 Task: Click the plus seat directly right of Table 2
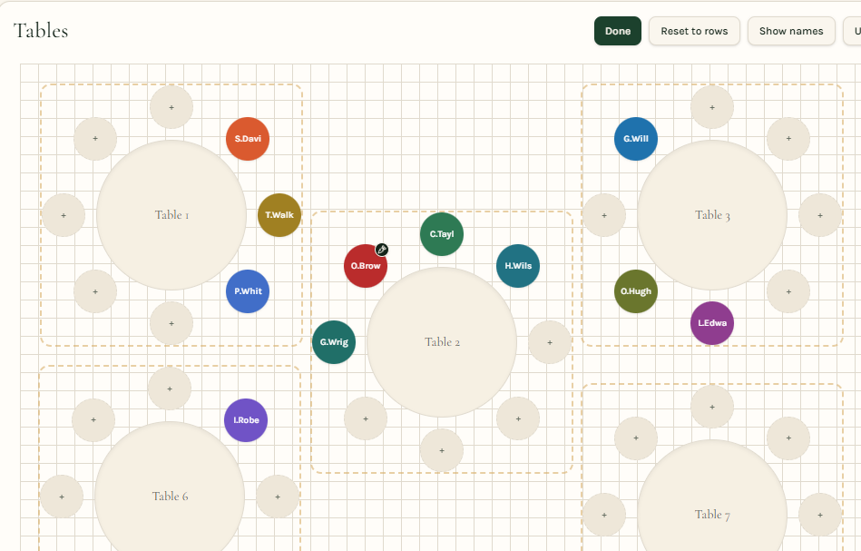pyautogui.click(x=550, y=342)
